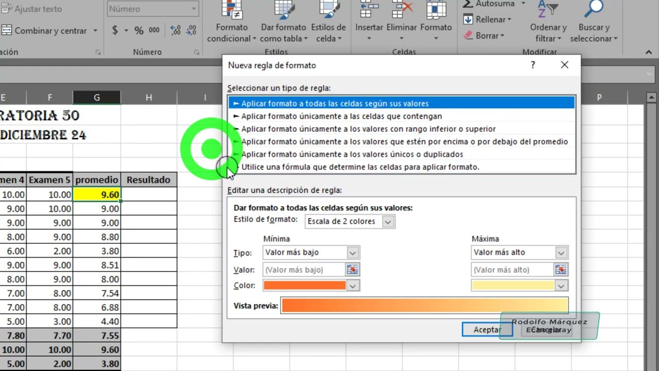Click the Máxima Valor input field
This screenshot has width=659, height=371.
point(513,269)
